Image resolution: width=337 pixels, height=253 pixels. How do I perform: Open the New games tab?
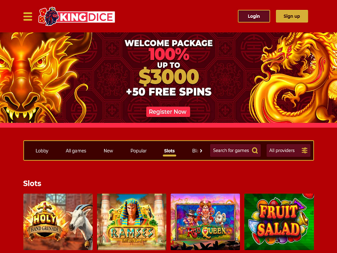[x=109, y=151]
